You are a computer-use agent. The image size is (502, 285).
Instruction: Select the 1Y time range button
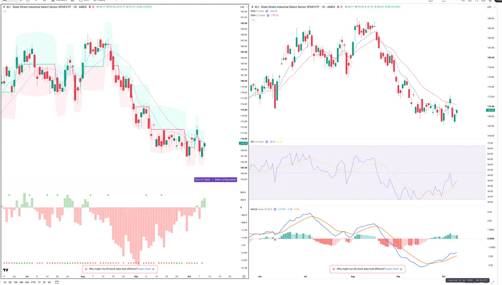[x=39, y=282]
